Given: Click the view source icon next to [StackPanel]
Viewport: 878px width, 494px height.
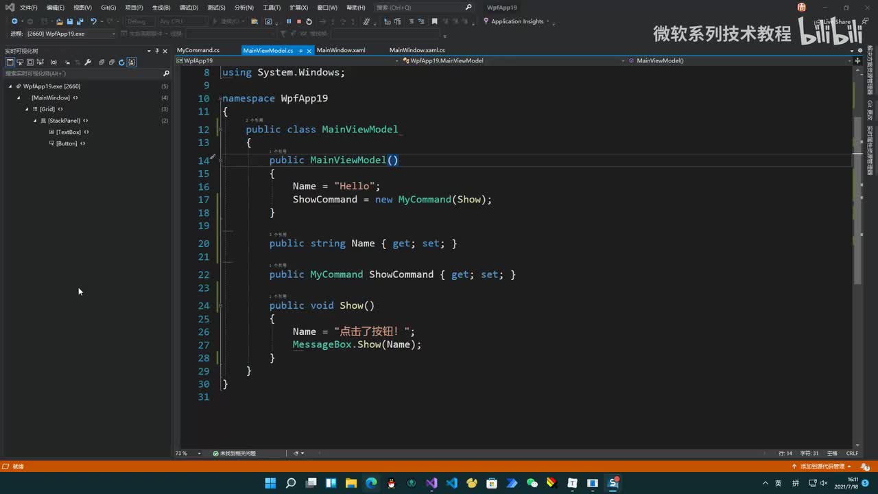Looking at the screenshot, I should point(86,121).
